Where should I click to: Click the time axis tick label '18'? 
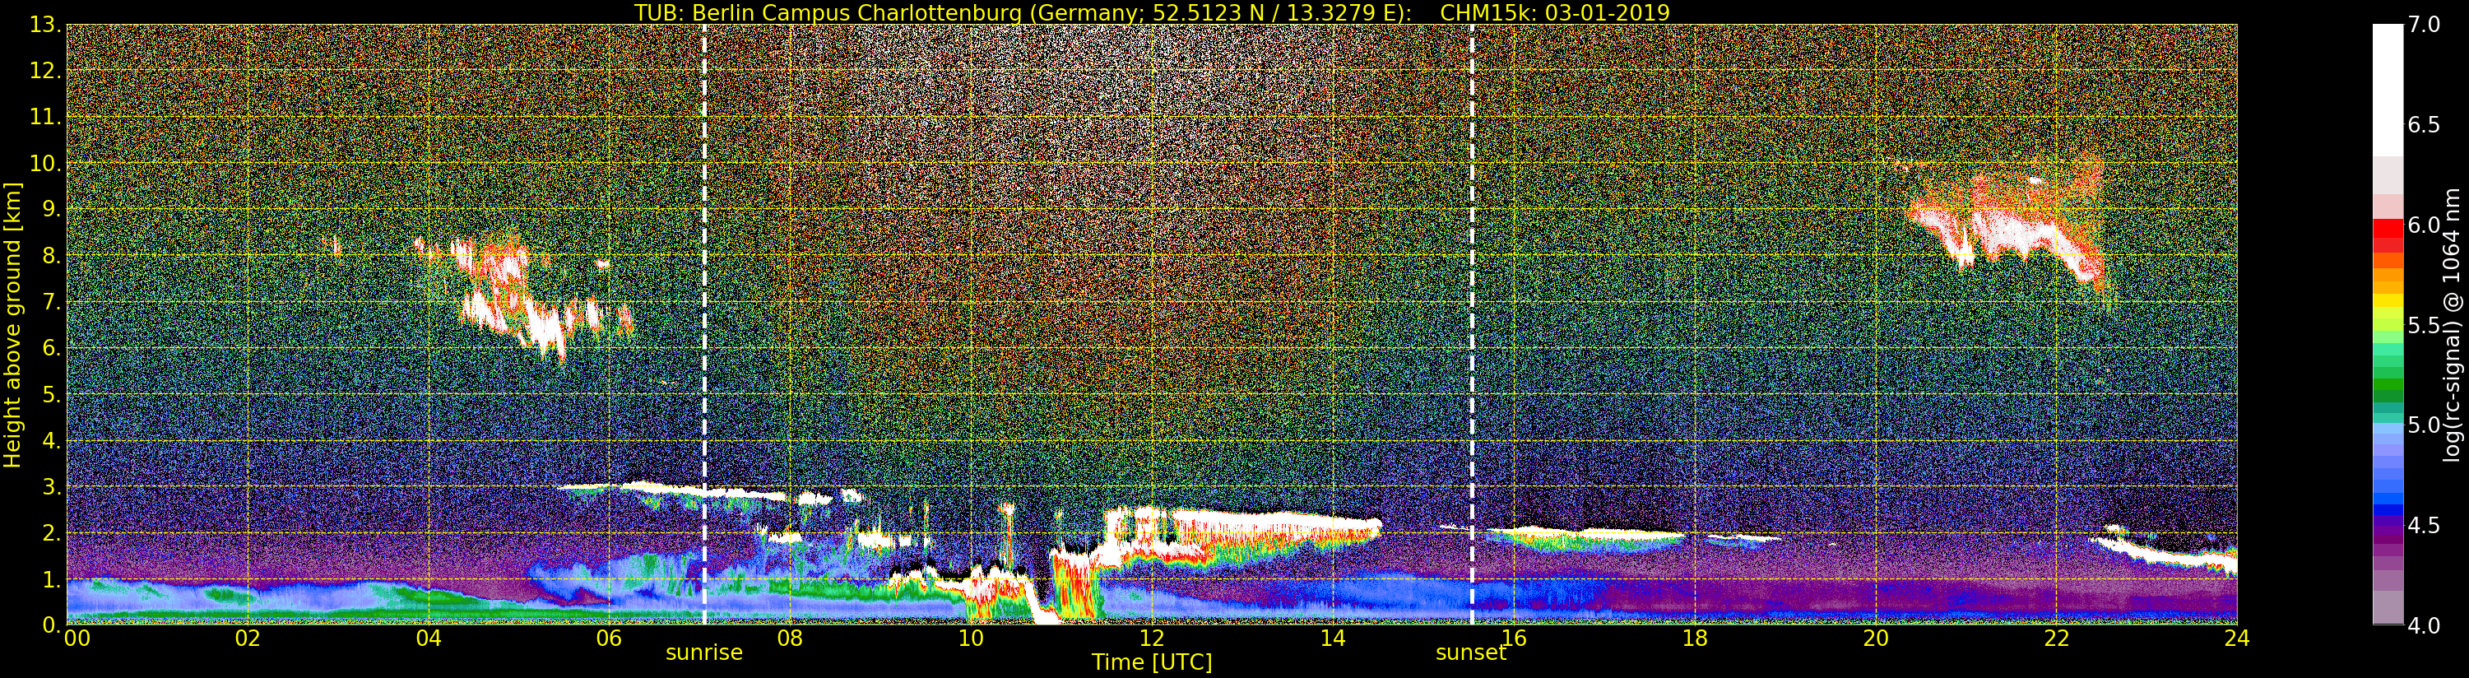pos(1695,639)
